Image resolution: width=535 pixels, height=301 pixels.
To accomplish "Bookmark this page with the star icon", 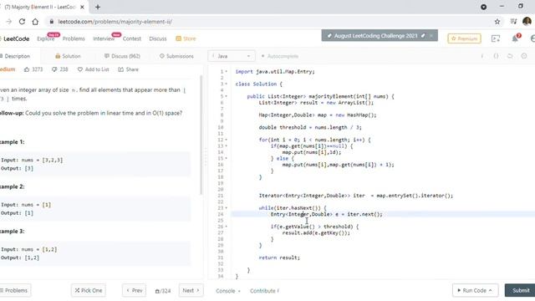I will click(x=497, y=22).
